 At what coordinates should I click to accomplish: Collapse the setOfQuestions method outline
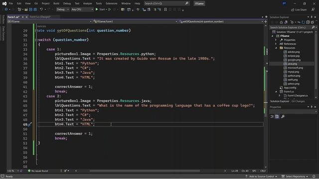36,31
